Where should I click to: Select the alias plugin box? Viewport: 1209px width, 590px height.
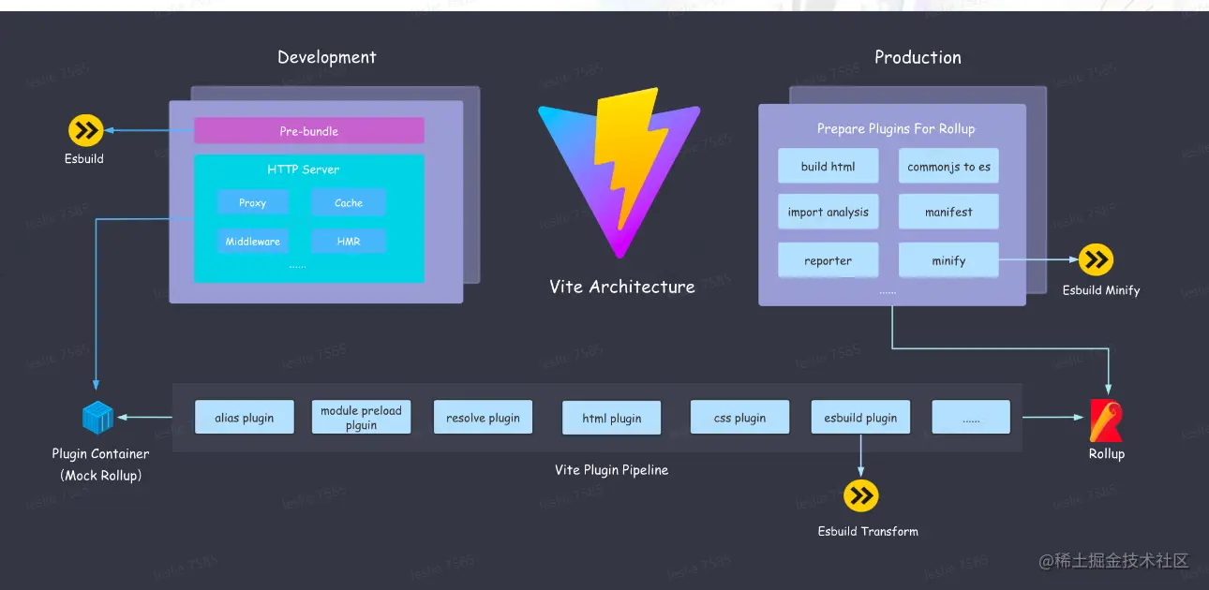[x=245, y=418]
